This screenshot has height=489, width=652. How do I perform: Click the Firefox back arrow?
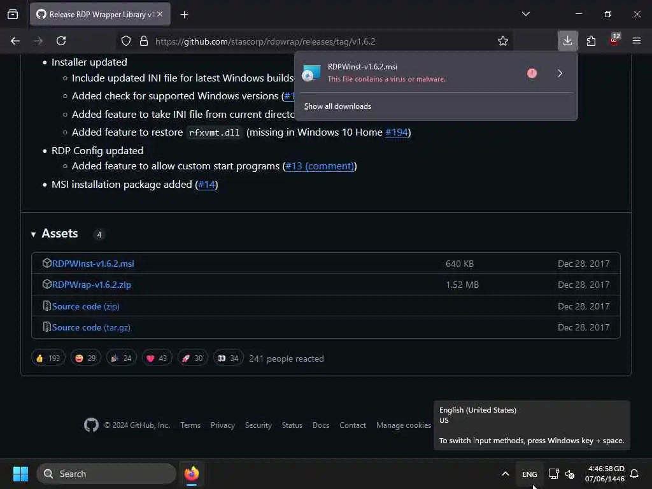click(x=15, y=41)
